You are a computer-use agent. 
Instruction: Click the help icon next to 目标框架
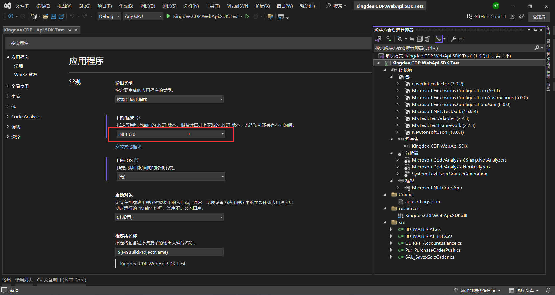[138, 118]
